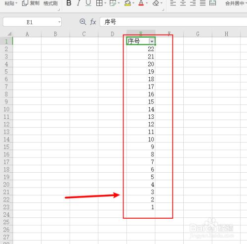Image resolution: width=247 pixels, height=244 pixels.
Task: Open the 序号 filter dropdown in cell E1
Action: click(x=152, y=41)
